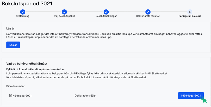Screen dimensions: 211x107
Task: Click the Bokslutsperiod 2021 page heading
Action: point(27,4)
